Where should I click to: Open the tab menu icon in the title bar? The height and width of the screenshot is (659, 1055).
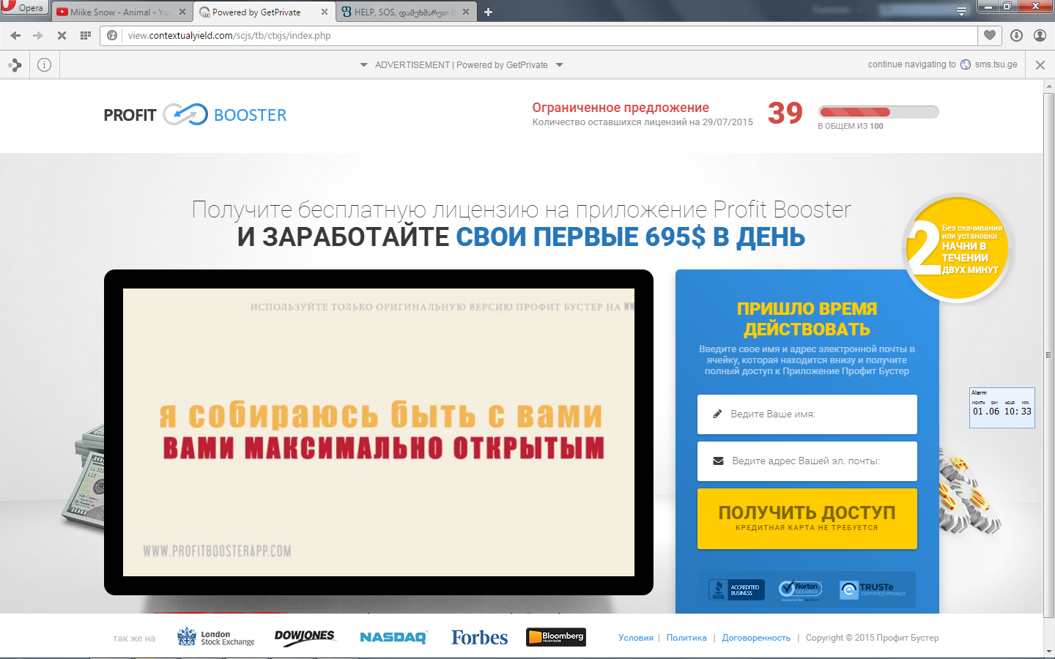tap(962, 11)
